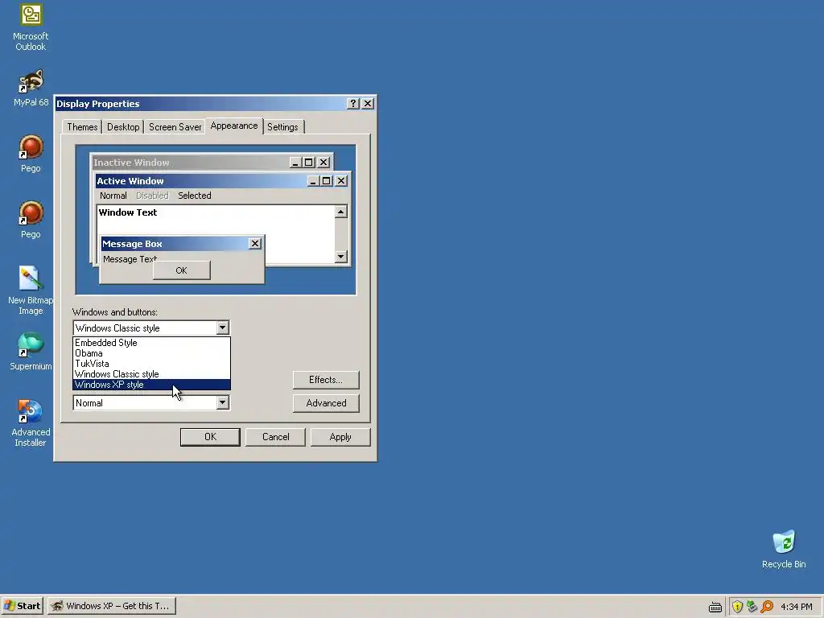
Task: Switch to the Themes tab
Action: pos(82,127)
